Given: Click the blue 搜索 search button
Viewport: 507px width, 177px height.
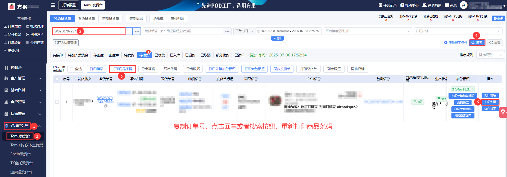Looking at the screenshot, I should [477, 43].
